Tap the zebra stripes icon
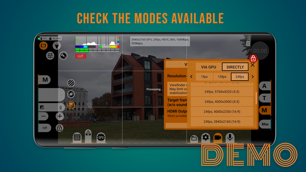 pos(71,83)
